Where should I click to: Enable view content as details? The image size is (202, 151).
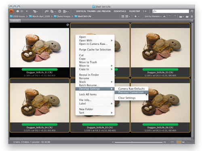click(184, 142)
